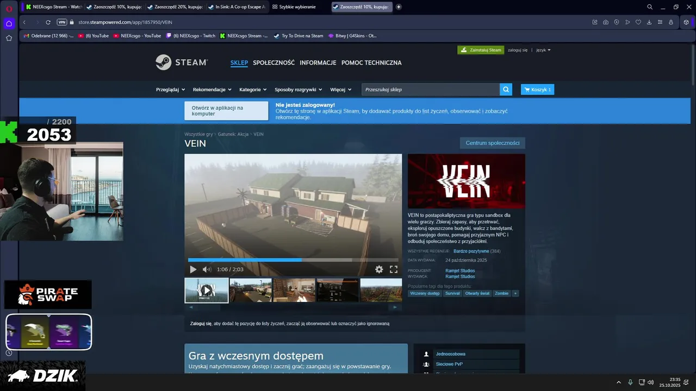Open the Koszyk cart button
The width and height of the screenshot is (696, 391).
tap(537, 90)
